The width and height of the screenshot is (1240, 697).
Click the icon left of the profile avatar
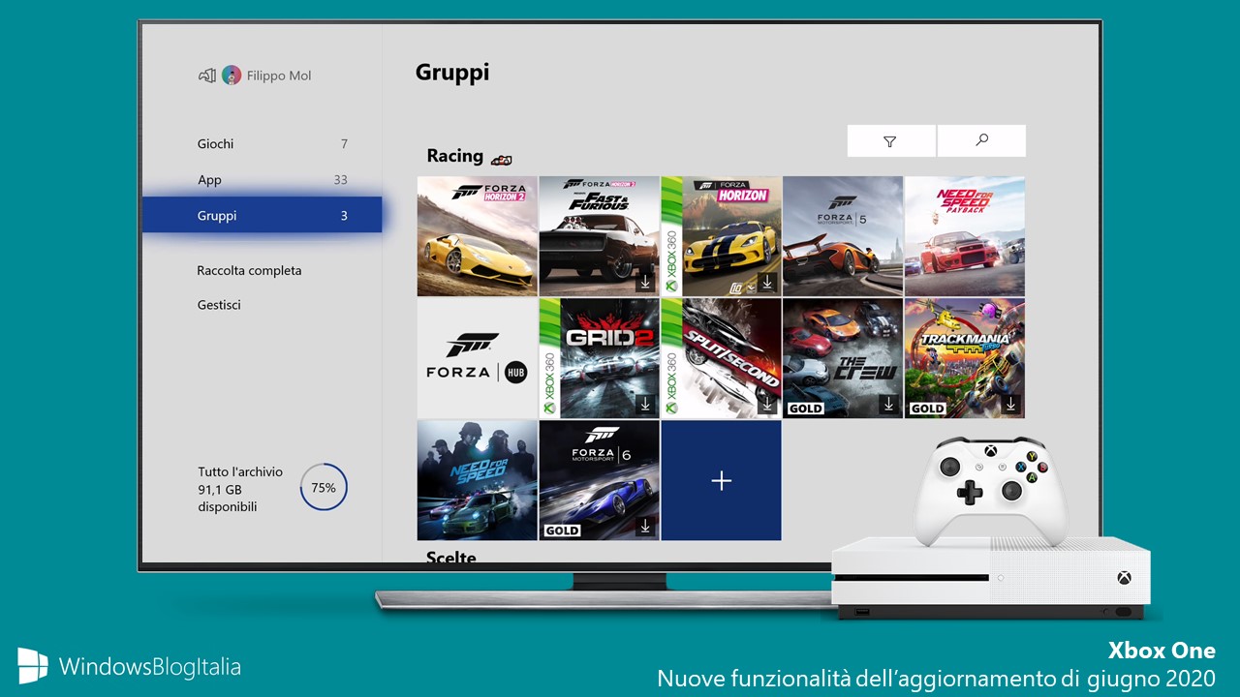[x=206, y=76]
